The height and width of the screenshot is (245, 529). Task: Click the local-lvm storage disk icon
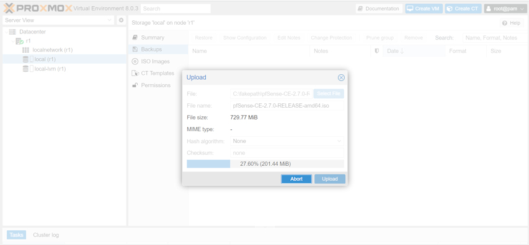pos(25,69)
